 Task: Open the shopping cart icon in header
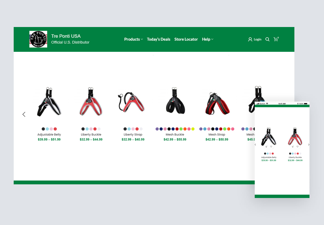276,39
